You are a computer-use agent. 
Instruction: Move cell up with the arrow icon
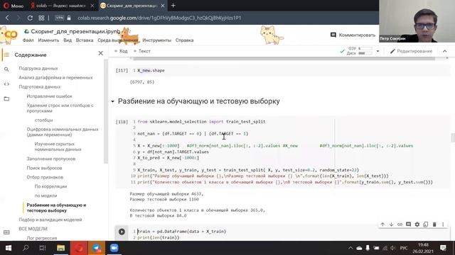382,225
